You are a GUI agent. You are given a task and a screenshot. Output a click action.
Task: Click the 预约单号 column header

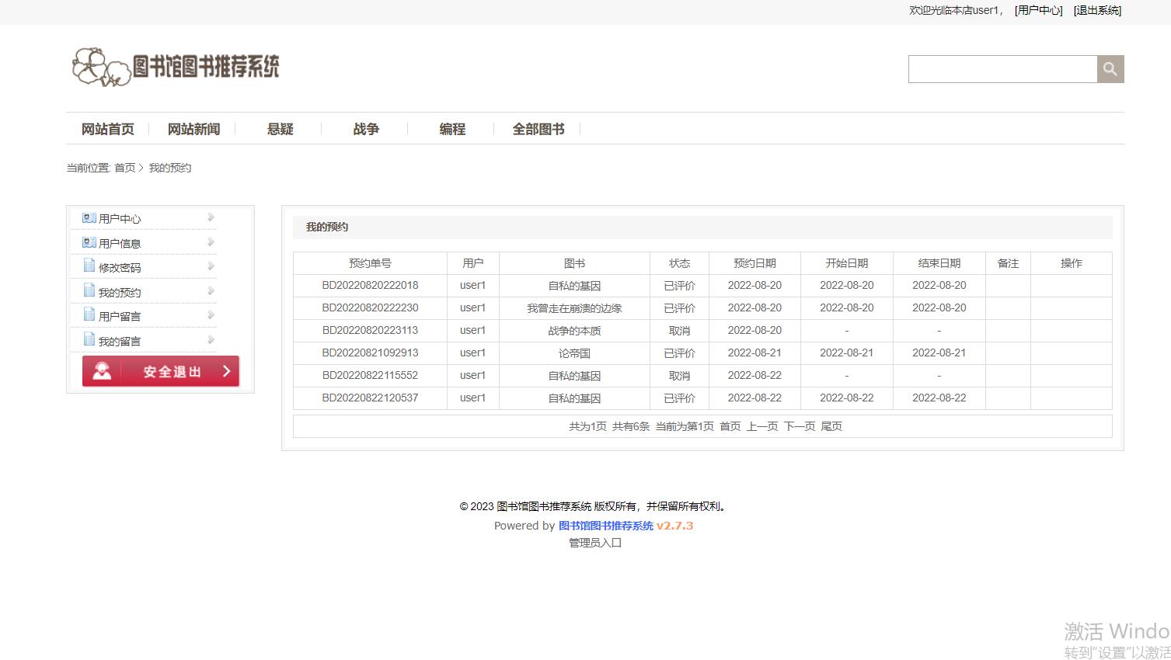click(370, 263)
